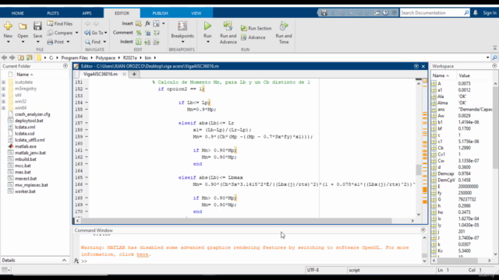Select worker.bat file
Screen dimensions: 499x280
click(x=25, y=191)
